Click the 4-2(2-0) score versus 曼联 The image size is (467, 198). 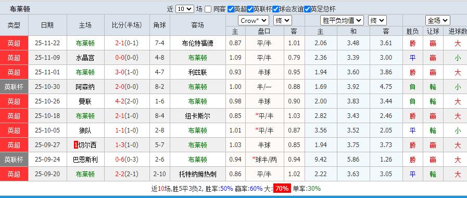[127, 101]
